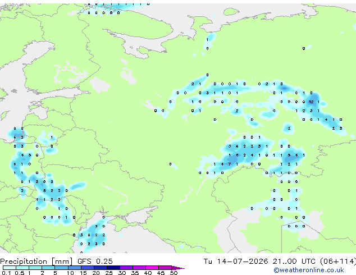356x275 pixels.
Task: Click the '25' legend scale label
Action: point(109,273)
